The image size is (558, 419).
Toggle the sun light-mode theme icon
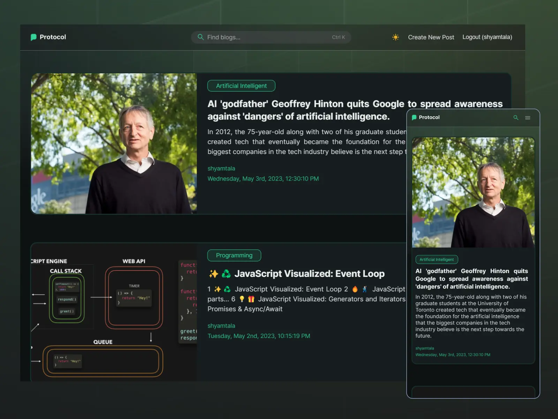tap(395, 37)
